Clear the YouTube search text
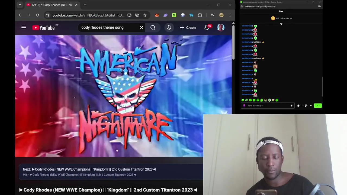The width and height of the screenshot is (347, 195). 141,28
